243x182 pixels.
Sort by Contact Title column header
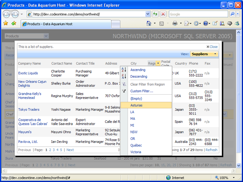85,63
